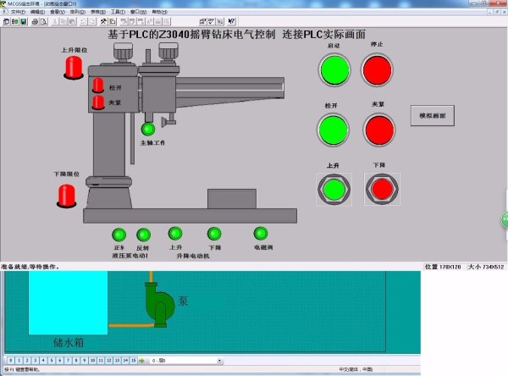This screenshot has width=508, height=376.
Task: Open the 表格(B) menu
Action: 98,12
